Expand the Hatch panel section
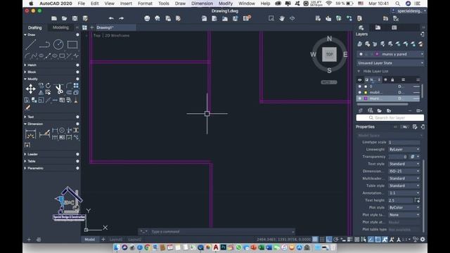The height and width of the screenshot is (253, 450). pos(25,65)
